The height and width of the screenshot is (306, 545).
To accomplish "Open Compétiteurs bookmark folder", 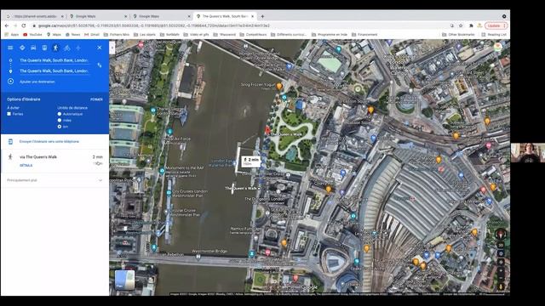I will (253, 35).
